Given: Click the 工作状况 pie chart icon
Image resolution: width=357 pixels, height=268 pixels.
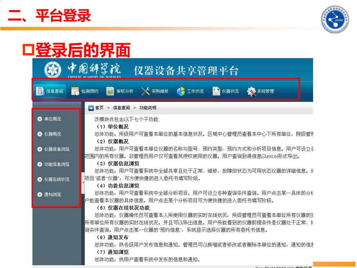Looking at the screenshot, I should [181, 91].
